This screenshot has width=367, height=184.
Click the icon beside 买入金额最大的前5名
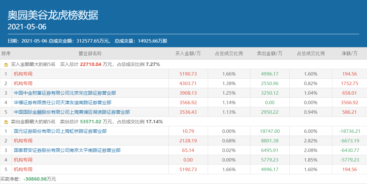6,65
